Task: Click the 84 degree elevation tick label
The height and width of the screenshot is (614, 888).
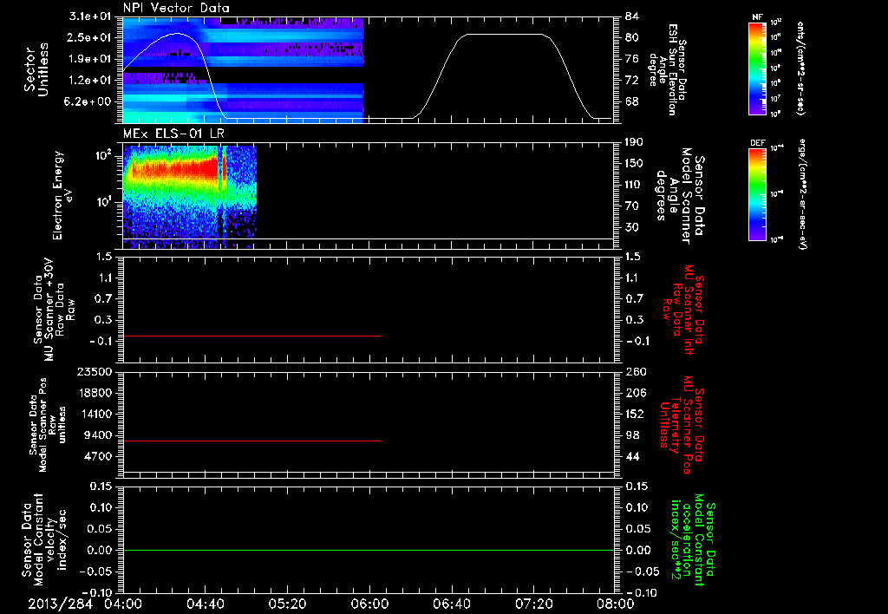Action: 632,16
